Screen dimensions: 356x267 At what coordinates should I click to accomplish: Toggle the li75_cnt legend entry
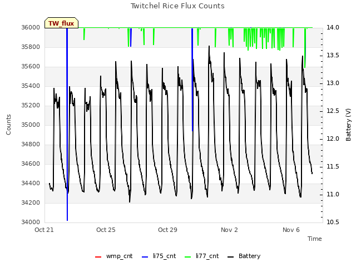tap(159, 256)
